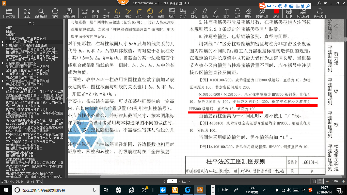Switch to continuous single-page view mode
Image resolution: width=347 pixels, height=195 pixels.
320,181
